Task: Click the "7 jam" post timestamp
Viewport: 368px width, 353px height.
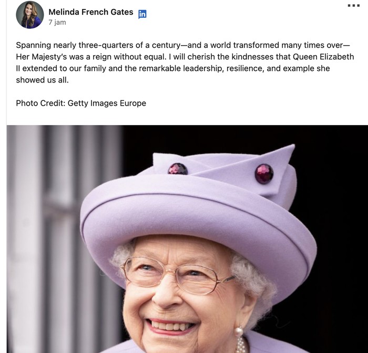Action: [57, 23]
